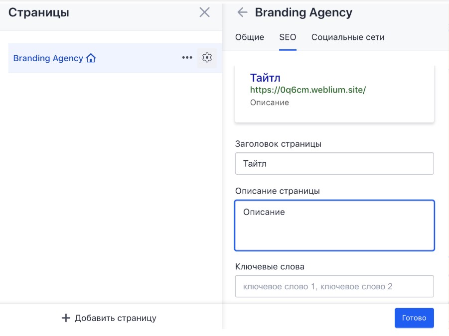Click the Branding Agency header title
Image resolution: width=449 pixels, height=336 pixels.
[303, 13]
